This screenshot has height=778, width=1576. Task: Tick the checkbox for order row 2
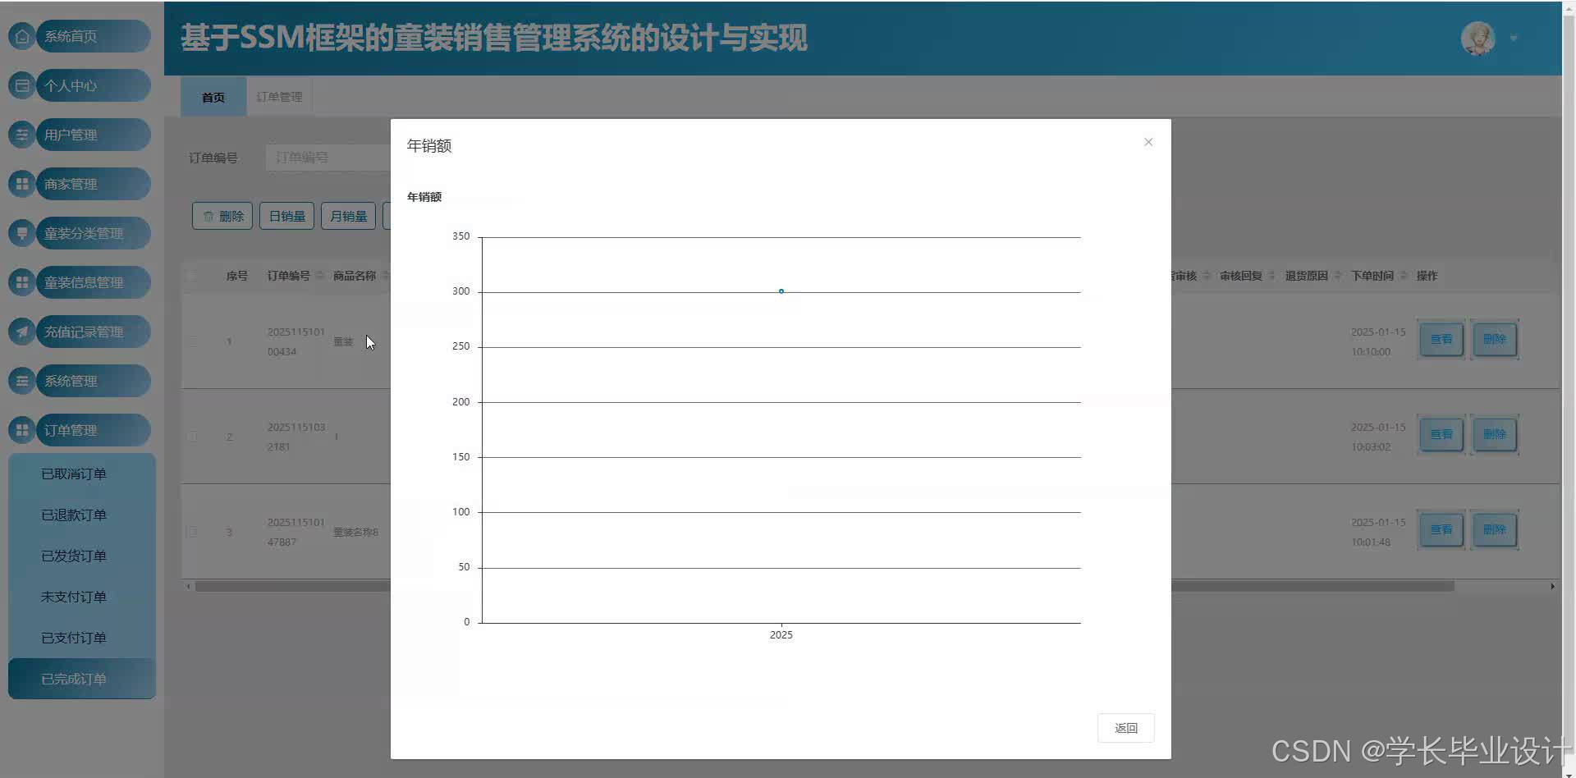[x=193, y=437]
